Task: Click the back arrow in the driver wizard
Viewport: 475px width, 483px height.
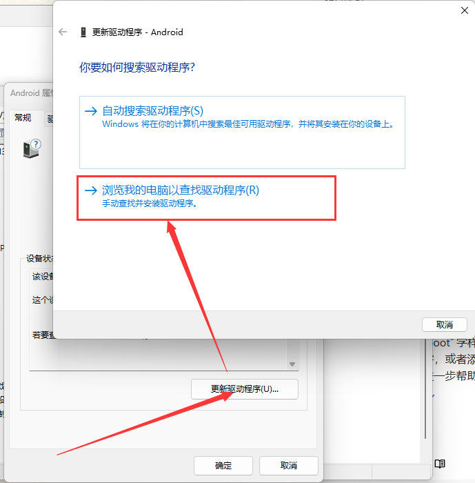Action: point(63,32)
